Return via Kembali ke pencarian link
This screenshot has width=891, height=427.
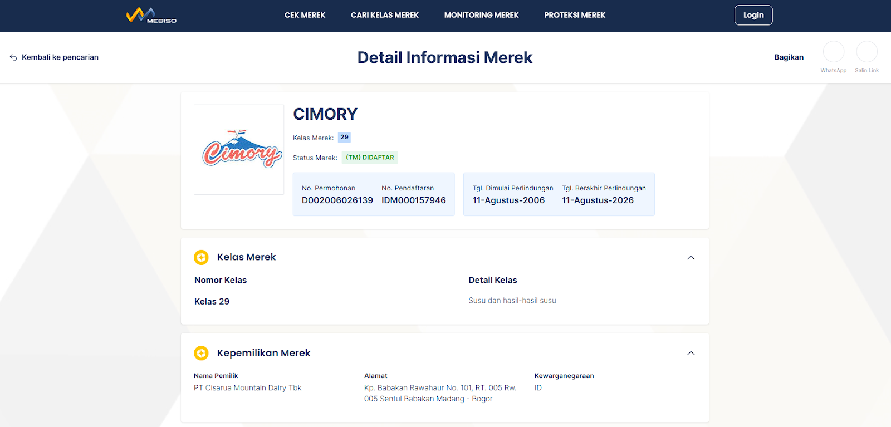click(60, 57)
